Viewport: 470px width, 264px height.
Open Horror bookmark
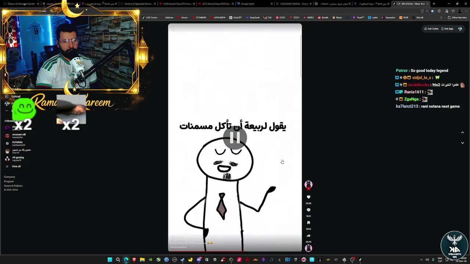[182, 18]
